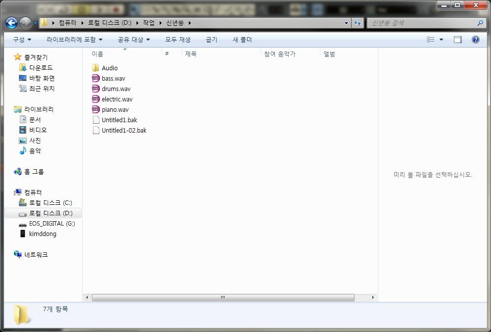The image size is (491, 332).
Task: Open help with the question mark icon
Action: [x=475, y=40]
